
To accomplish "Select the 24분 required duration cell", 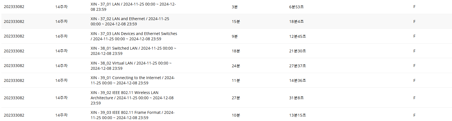I will click(x=236, y=66).
